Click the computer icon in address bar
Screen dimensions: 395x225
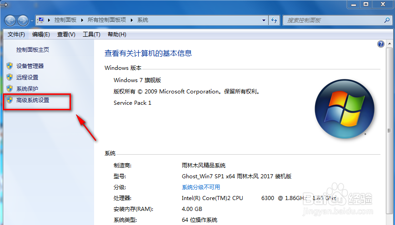pyautogui.click(x=40, y=20)
